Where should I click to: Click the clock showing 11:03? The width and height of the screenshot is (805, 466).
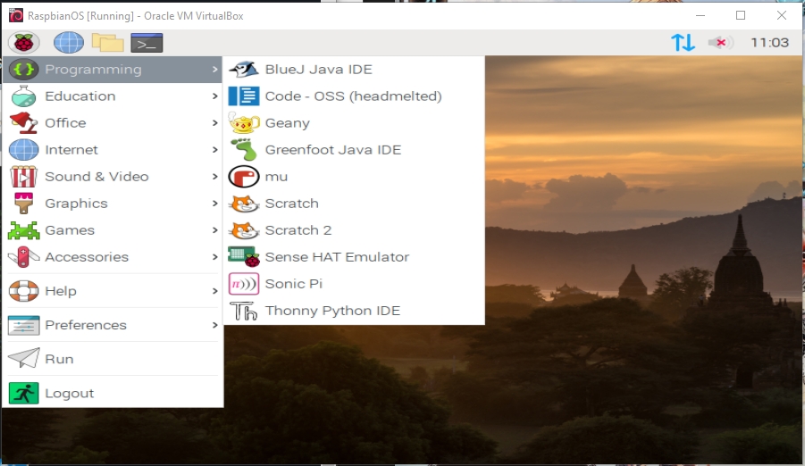tap(769, 42)
